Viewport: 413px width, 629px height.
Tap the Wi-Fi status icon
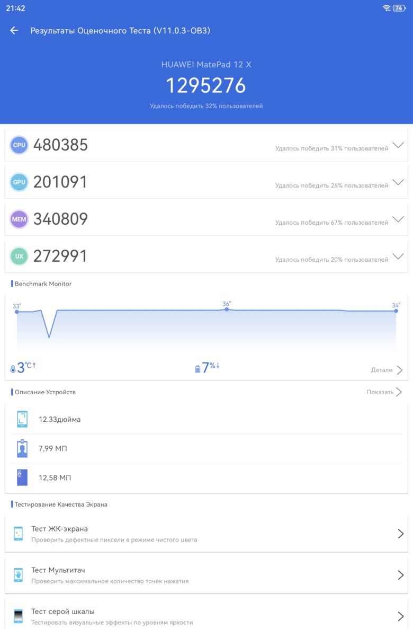387,8
